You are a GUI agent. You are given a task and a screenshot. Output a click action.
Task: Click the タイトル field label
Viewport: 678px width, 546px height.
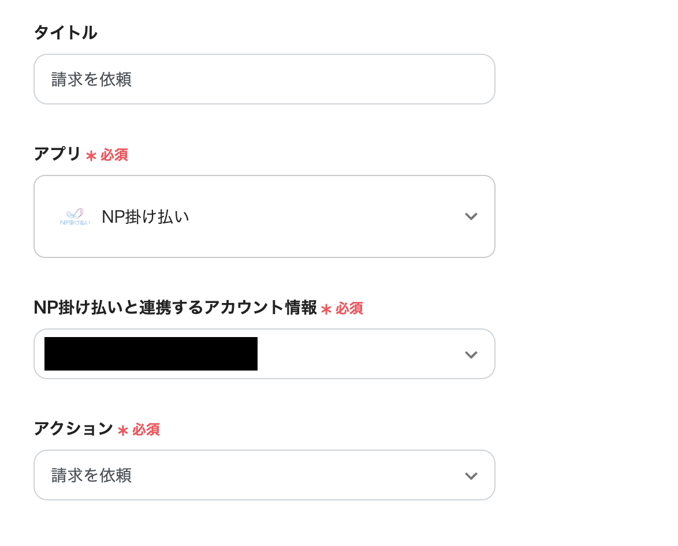[65, 33]
